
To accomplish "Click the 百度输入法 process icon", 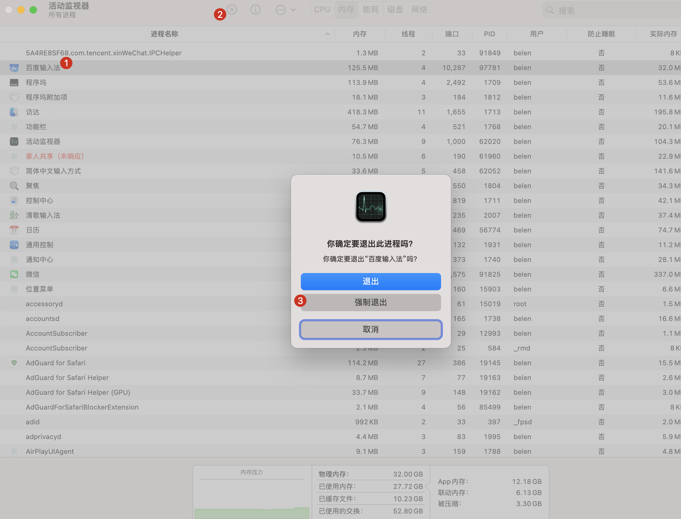I will (x=14, y=68).
